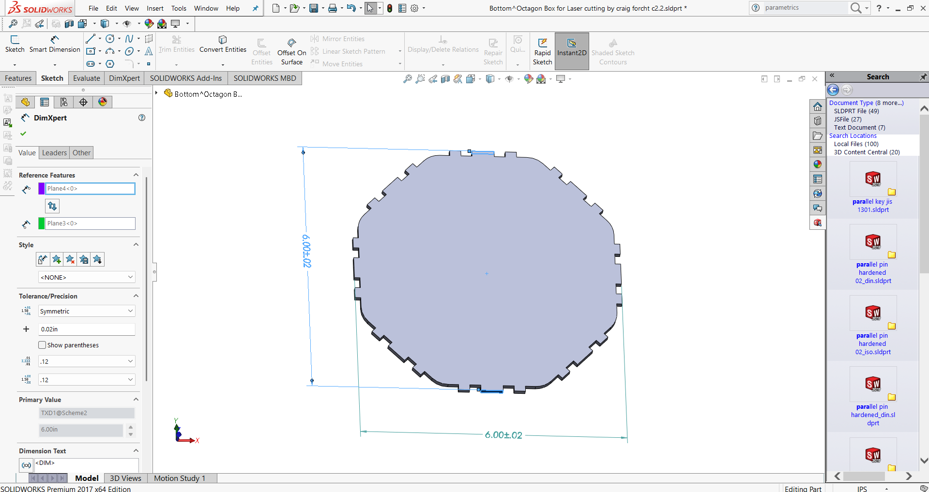Click the parametrics search box
The image size is (929, 492).
point(805,8)
